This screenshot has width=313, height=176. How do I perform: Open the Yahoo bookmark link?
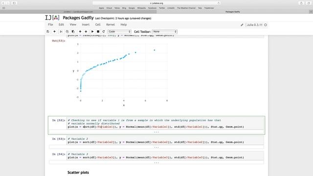point(117,8)
